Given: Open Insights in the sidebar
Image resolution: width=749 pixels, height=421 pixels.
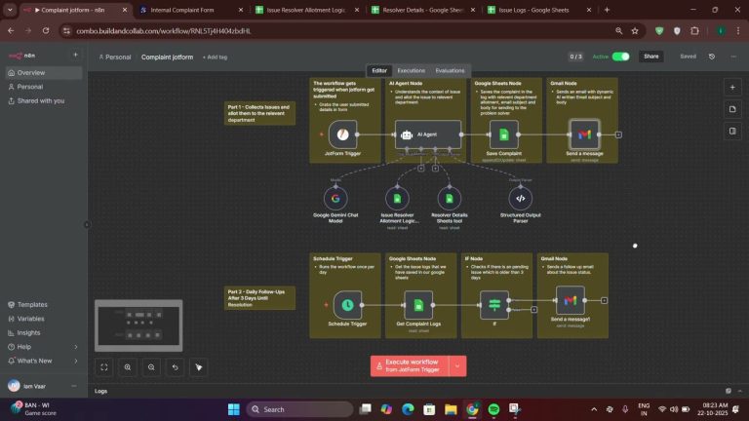Looking at the screenshot, I should coord(44,332).
